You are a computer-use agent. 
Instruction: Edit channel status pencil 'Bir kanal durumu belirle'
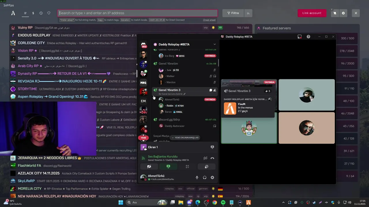click(x=184, y=94)
